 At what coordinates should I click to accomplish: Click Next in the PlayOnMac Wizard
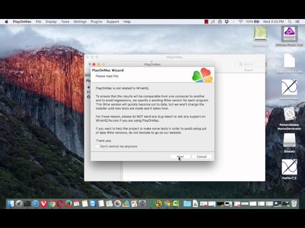(180, 156)
